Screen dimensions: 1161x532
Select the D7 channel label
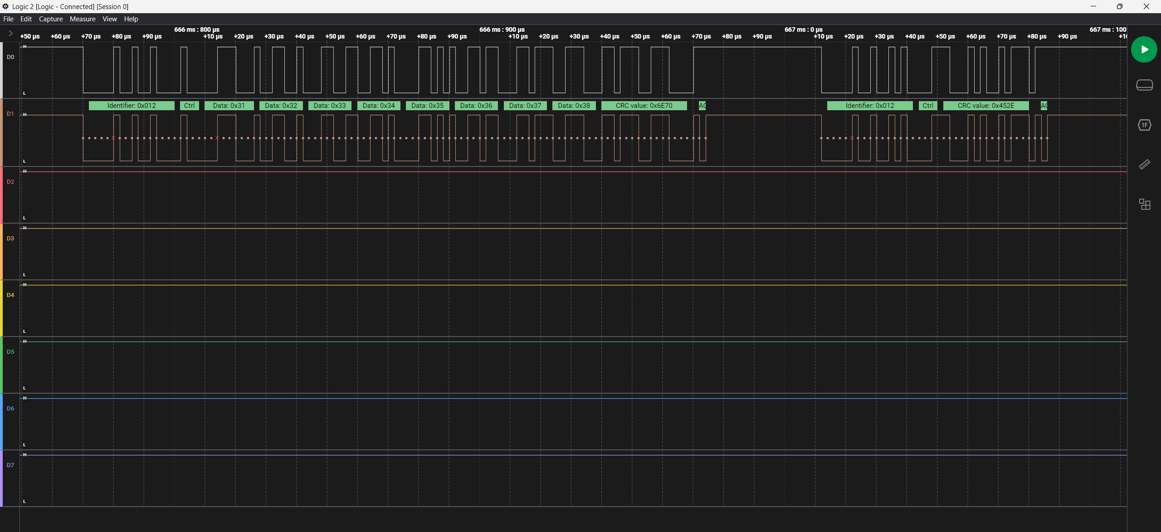pos(10,465)
